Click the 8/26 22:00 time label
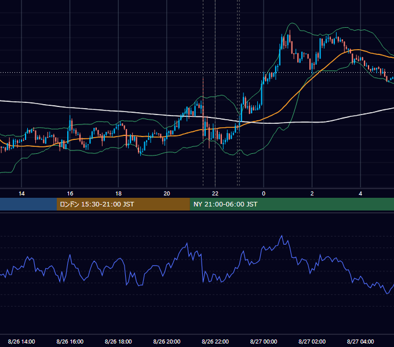394x347 pixels. click(x=216, y=341)
